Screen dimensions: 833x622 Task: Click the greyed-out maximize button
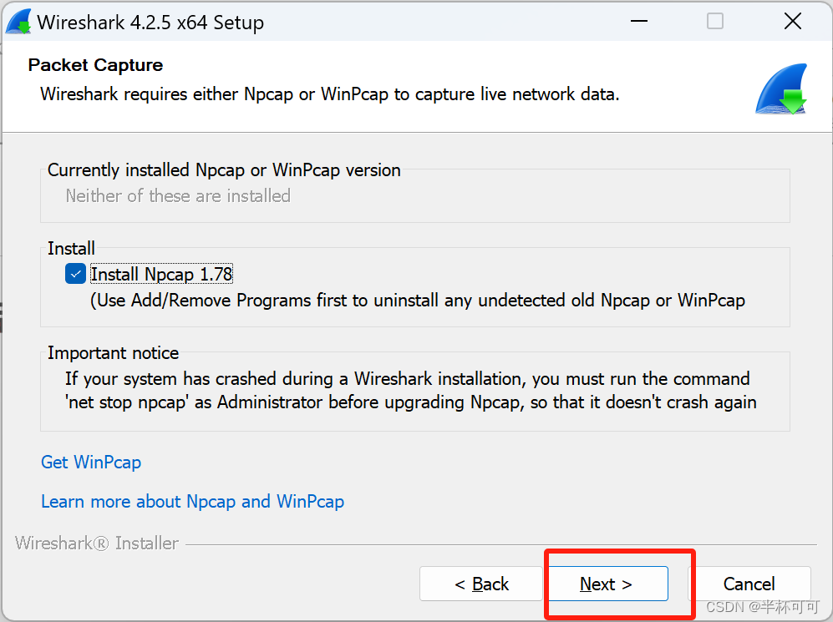pyautogui.click(x=715, y=21)
